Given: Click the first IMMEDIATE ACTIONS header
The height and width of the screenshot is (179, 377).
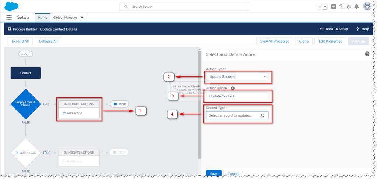Looking at the screenshot, I should (79, 104).
